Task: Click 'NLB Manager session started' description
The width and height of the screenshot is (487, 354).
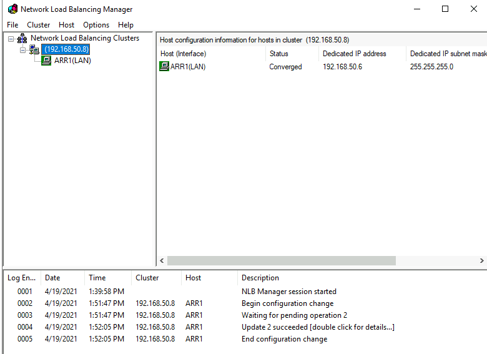Action: pos(289,292)
